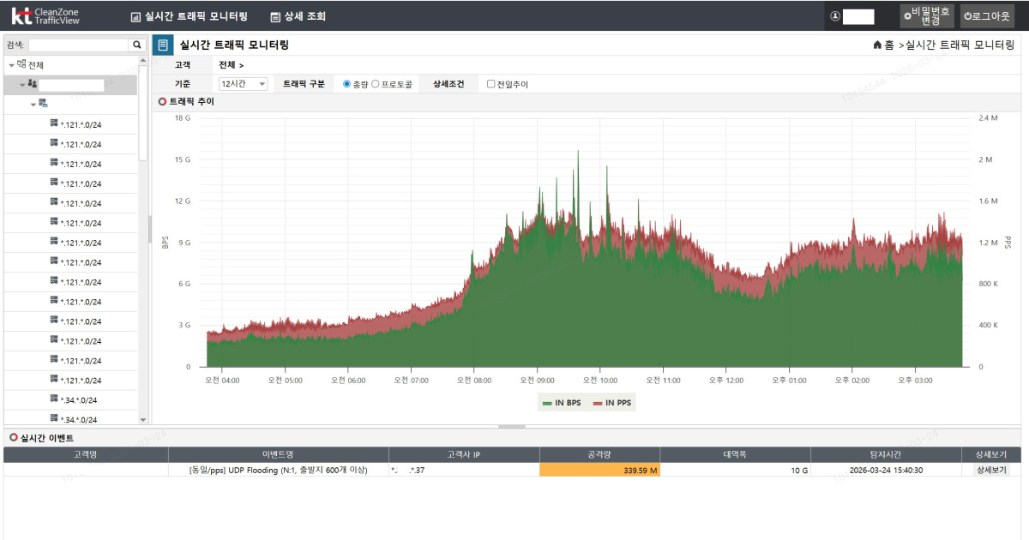Open the 12시간 time range dropdown

coord(244,84)
